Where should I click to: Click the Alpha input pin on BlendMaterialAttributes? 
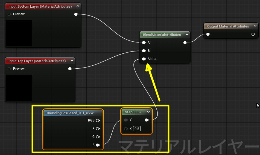tap(144, 59)
